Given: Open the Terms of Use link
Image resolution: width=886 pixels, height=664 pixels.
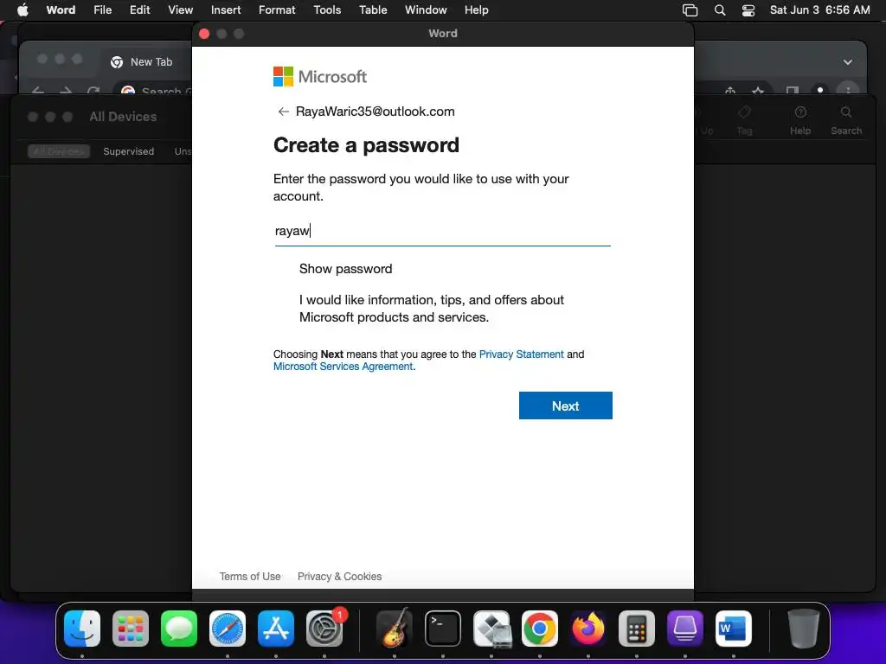Looking at the screenshot, I should pos(250,577).
